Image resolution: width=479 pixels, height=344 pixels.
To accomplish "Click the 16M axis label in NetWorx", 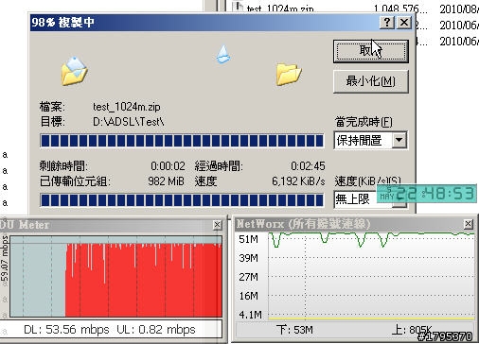I will 248,296.
